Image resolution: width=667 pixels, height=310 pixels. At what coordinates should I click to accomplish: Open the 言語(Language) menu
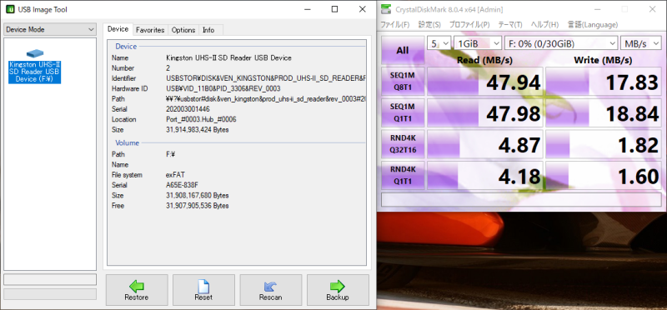coord(593,25)
